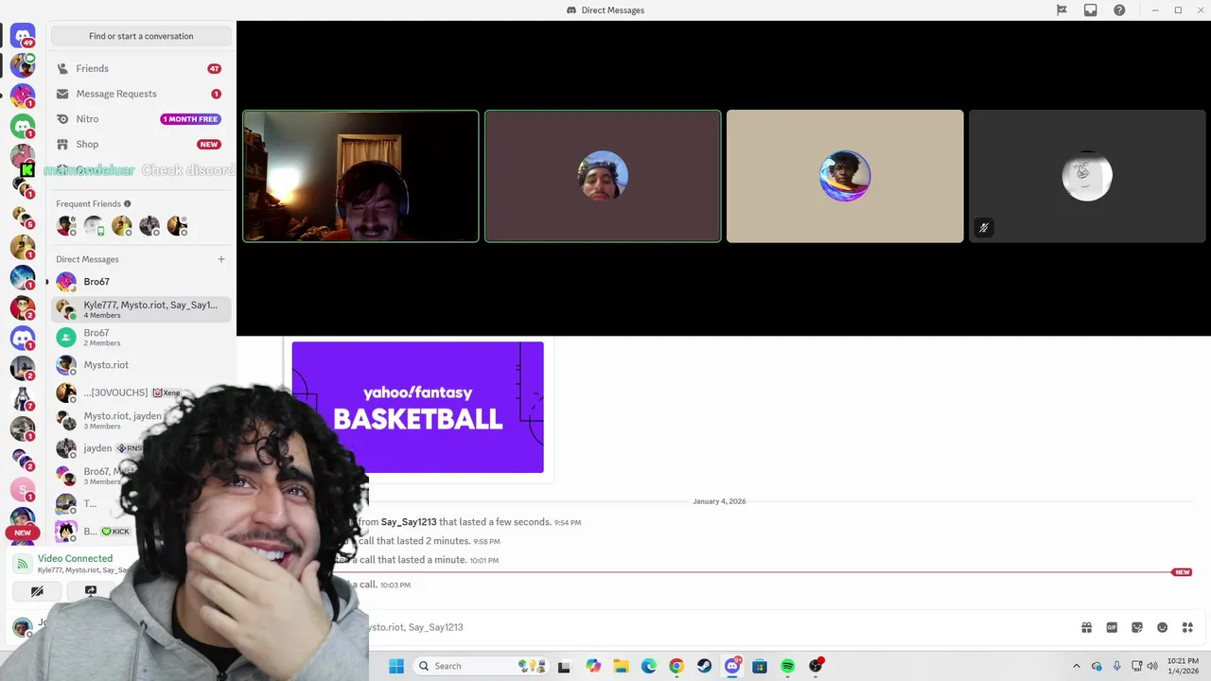
Task: Turn on camera in Video Connected panel
Action: 37,591
